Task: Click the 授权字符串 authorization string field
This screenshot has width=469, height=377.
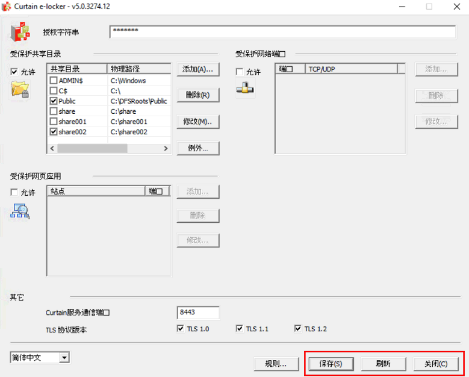Action: pos(282,32)
